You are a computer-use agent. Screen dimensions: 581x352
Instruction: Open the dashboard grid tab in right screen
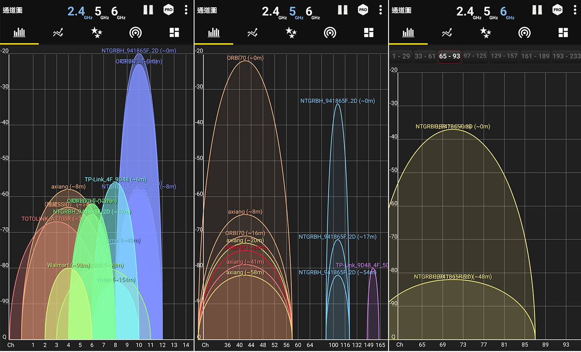[x=563, y=33]
